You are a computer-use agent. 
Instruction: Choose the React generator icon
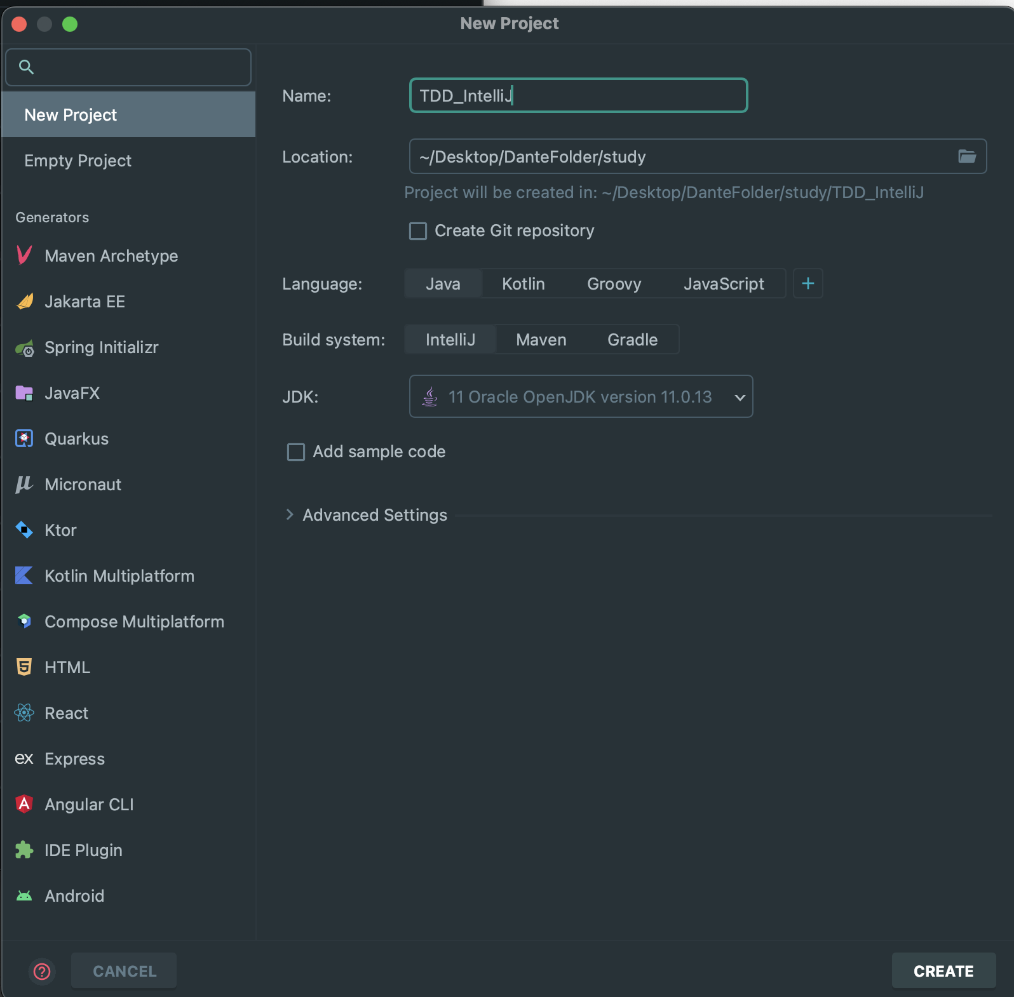(24, 713)
